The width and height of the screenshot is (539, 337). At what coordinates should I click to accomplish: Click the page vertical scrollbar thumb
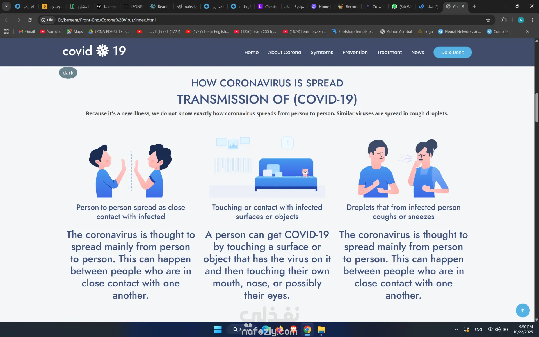click(536, 108)
